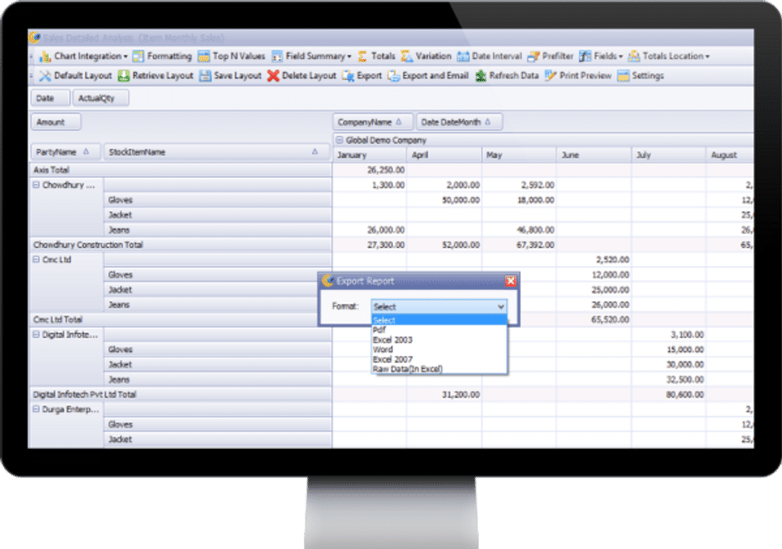Select Chowdhury Construction Total row
This screenshot has width=782, height=549.
[181, 245]
